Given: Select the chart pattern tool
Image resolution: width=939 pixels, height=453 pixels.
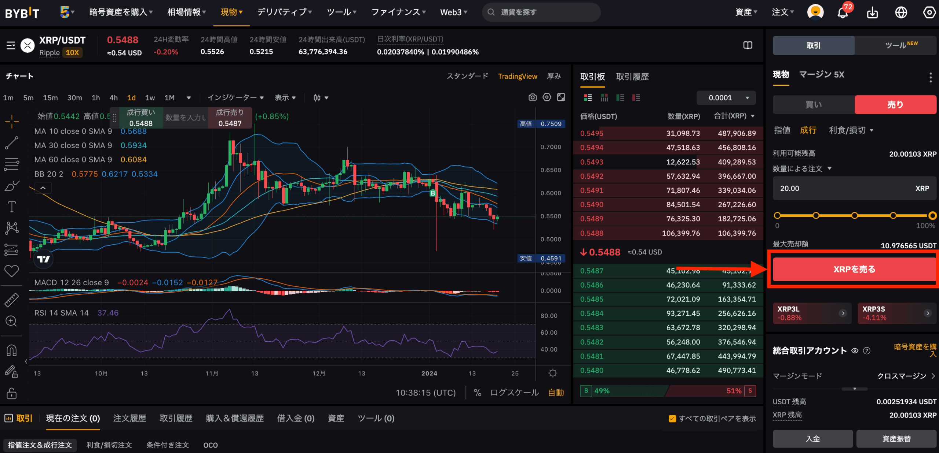Looking at the screenshot, I should [12, 228].
